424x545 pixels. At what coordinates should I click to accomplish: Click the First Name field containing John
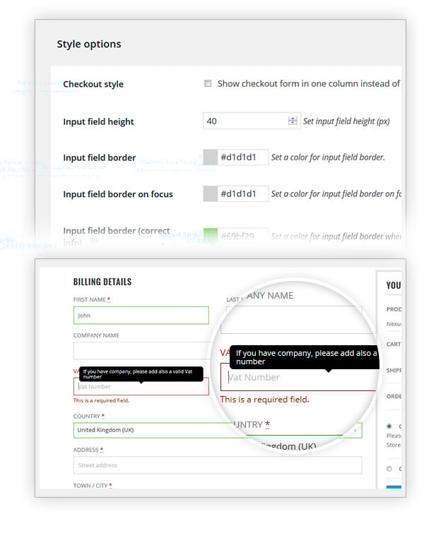pos(141,316)
